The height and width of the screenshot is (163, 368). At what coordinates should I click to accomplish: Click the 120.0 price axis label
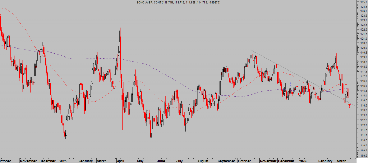tap(362, 47)
